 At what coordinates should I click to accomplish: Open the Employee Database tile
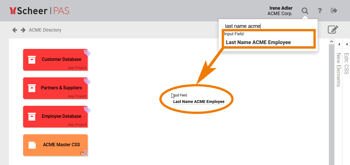55,117
